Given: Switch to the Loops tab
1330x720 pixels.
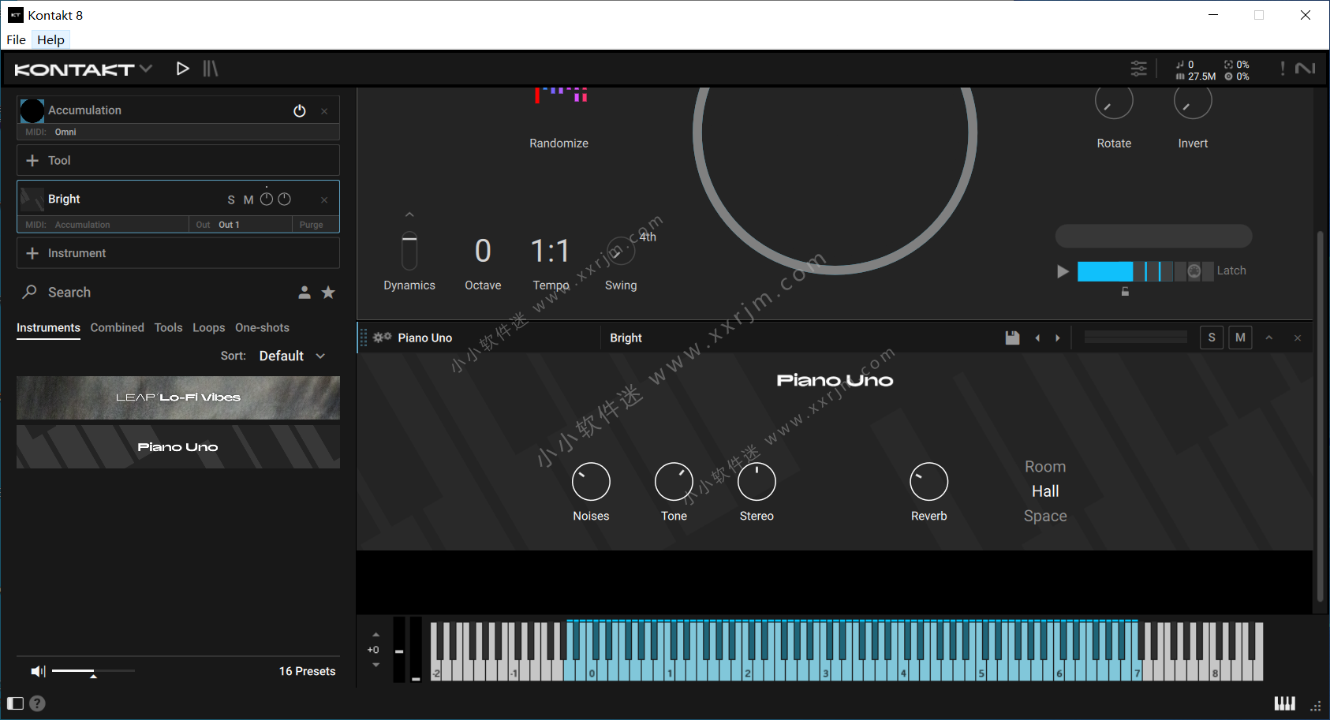Looking at the screenshot, I should (208, 327).
